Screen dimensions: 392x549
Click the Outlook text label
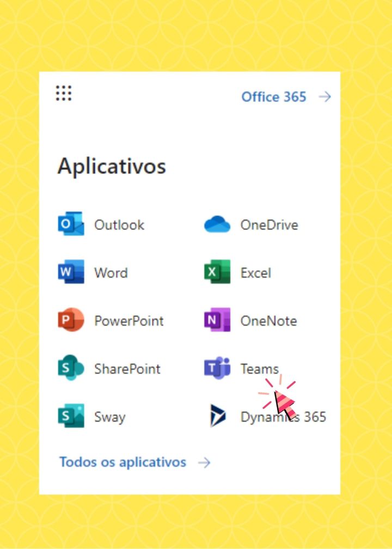[x=119, y=225]
